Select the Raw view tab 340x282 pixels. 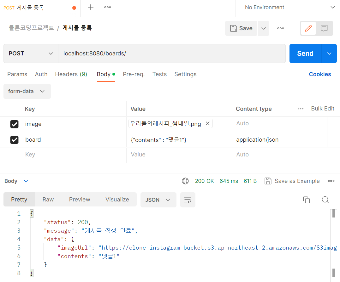(x=48, y=200)
